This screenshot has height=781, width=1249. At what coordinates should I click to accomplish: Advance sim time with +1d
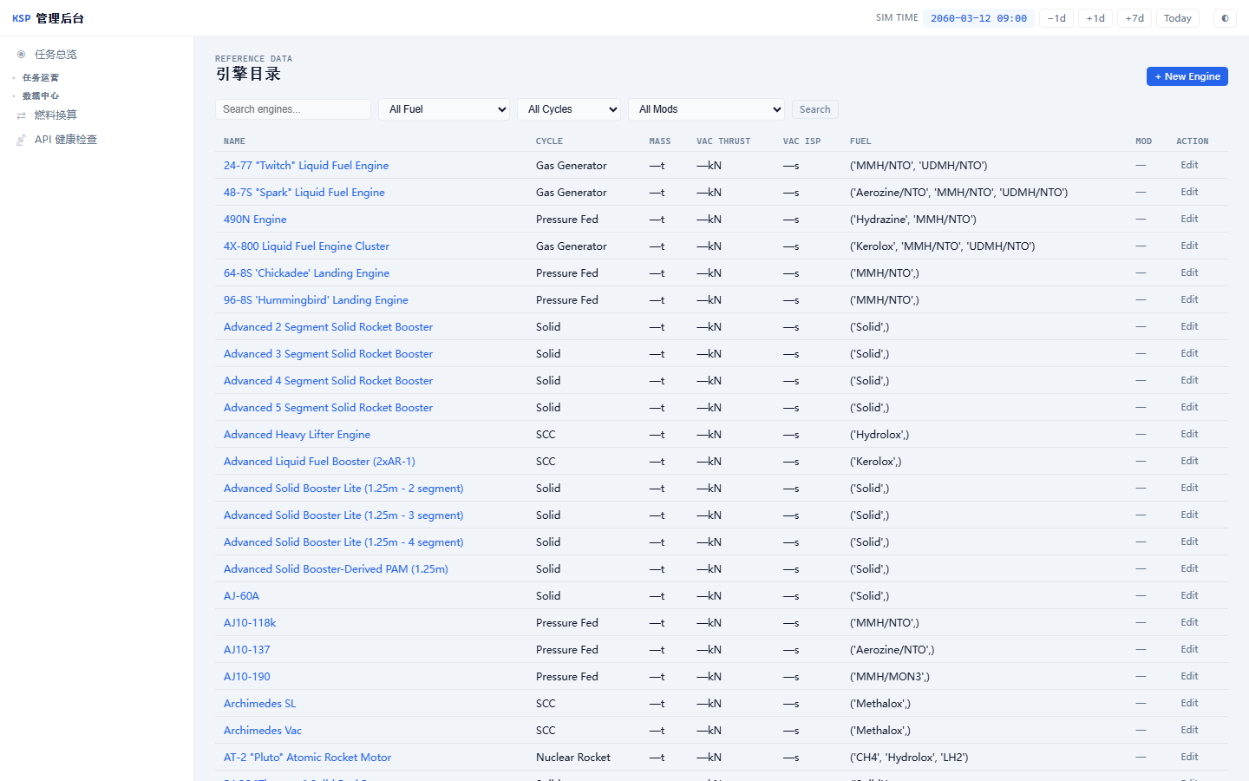pyautogui.click(x=1095, y=18)
